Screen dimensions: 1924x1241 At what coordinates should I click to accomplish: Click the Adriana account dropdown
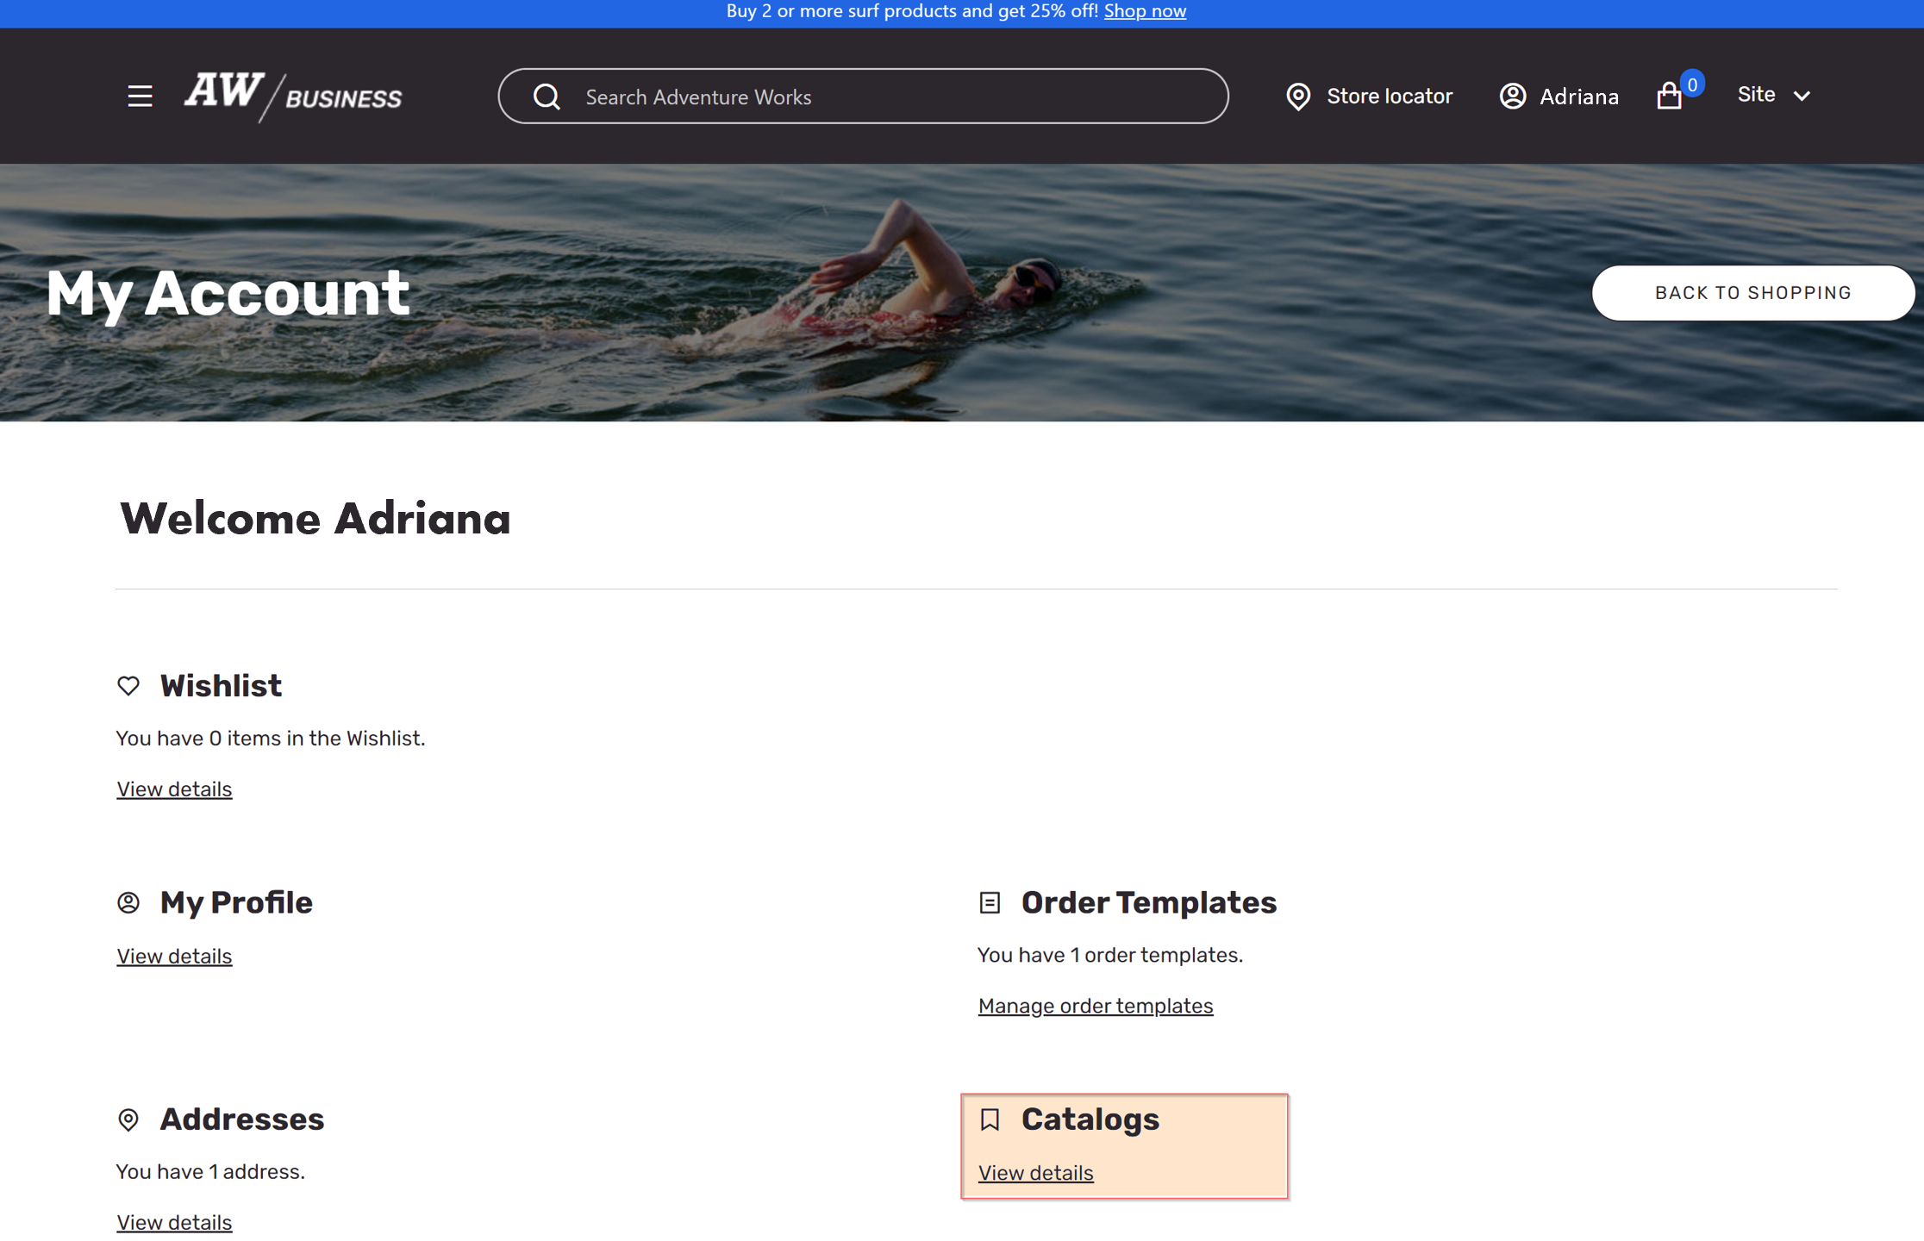tap(1562, 96)
